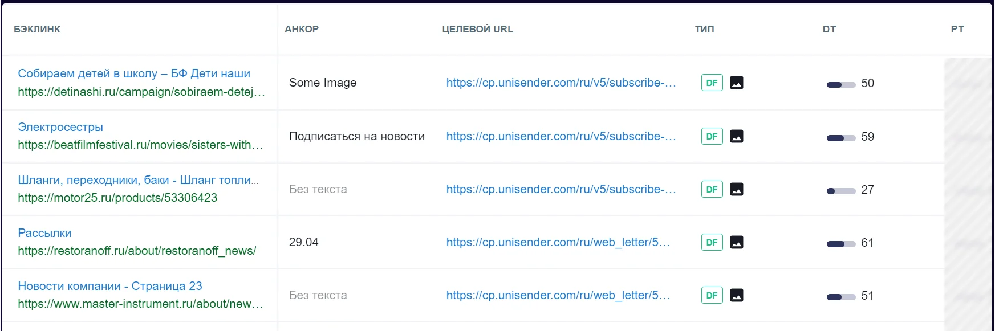Open the restoranoff.ru news URL

click(137, 251)
